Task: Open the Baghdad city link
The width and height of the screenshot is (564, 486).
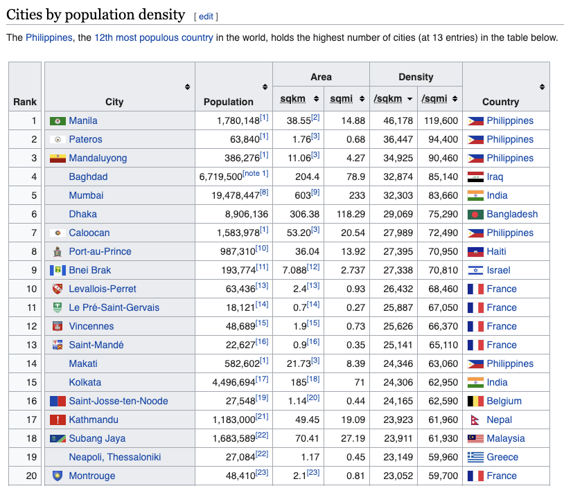Action: pos(88,177)
